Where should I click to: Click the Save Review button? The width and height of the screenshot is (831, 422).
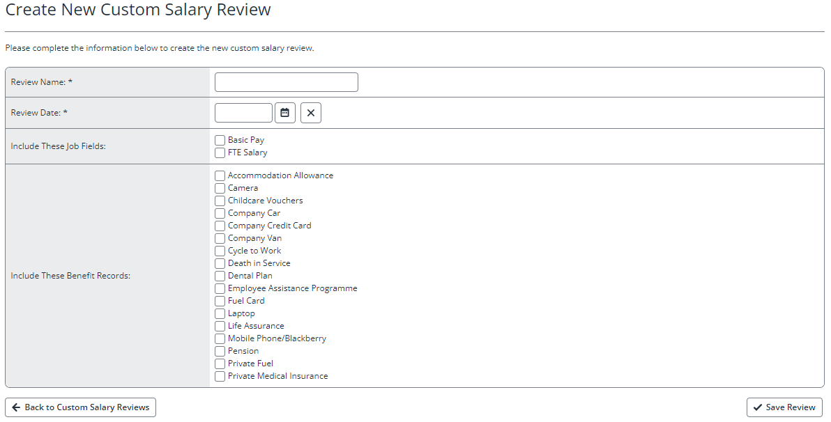784,407
